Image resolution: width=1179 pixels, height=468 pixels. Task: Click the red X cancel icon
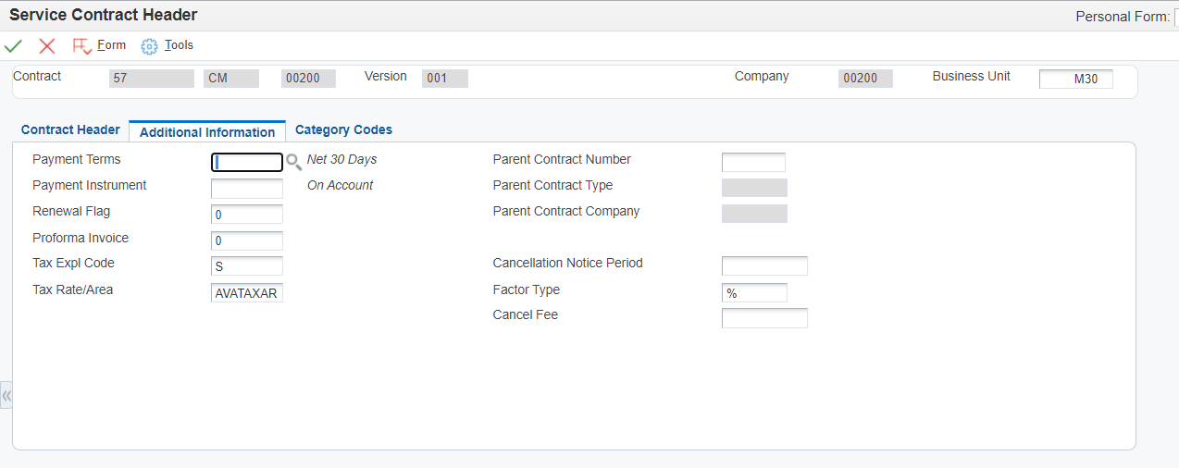47,45
